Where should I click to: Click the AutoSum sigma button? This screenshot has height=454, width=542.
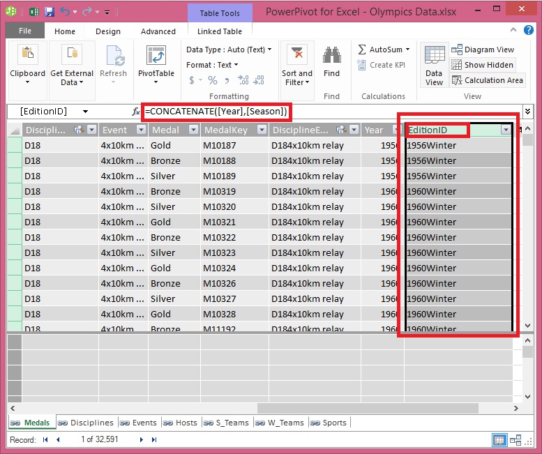pyautogui.click(x=362, y=50)
